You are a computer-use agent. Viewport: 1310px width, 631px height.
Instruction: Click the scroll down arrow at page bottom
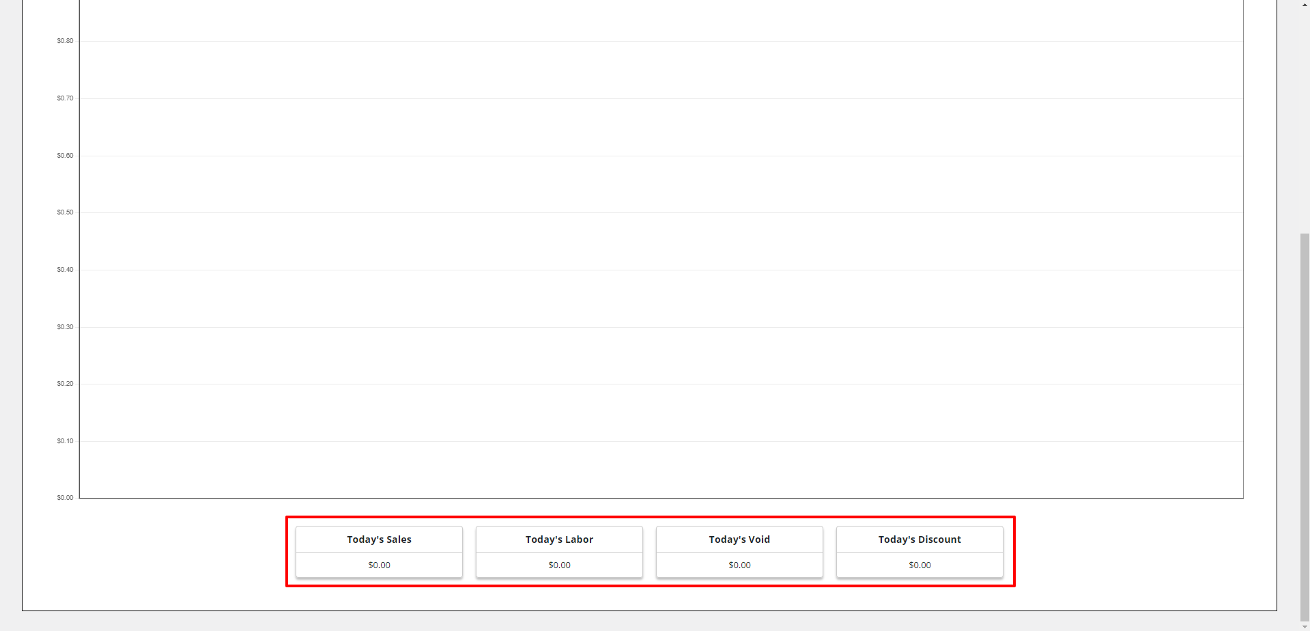[x=1305, y=627]
